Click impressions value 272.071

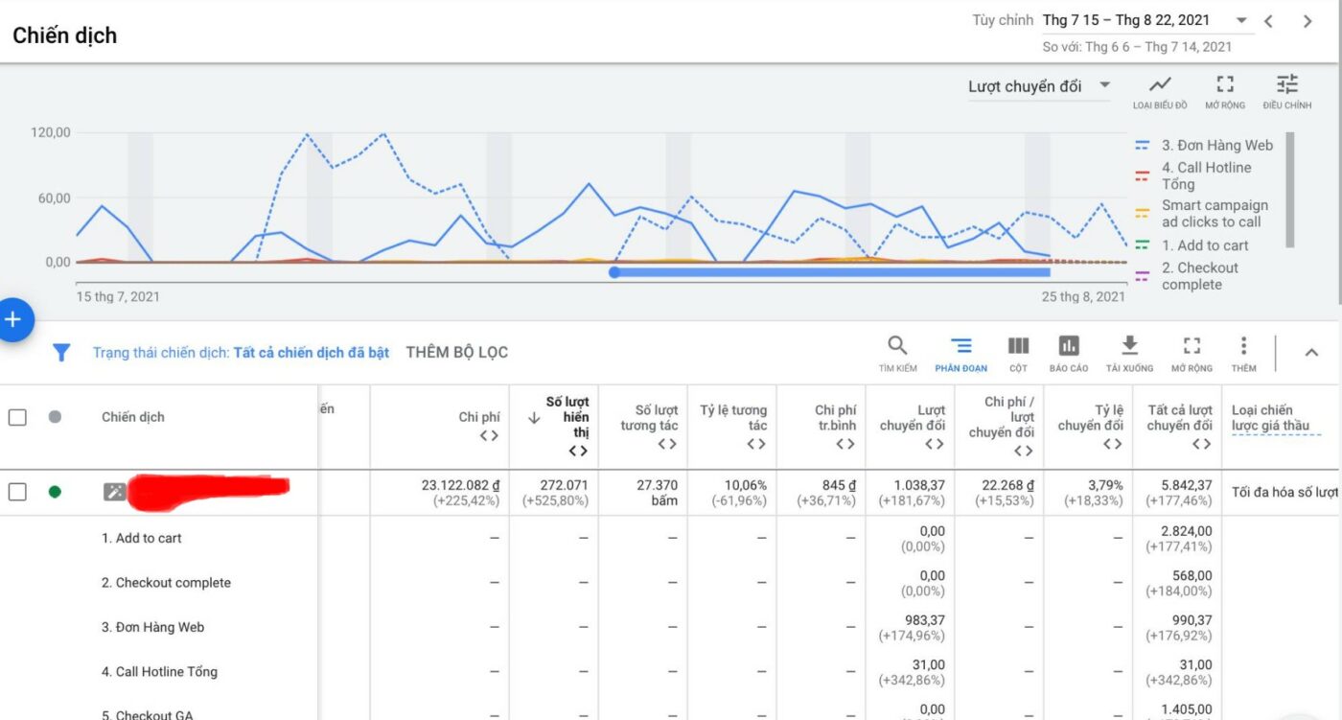point(564,485)
